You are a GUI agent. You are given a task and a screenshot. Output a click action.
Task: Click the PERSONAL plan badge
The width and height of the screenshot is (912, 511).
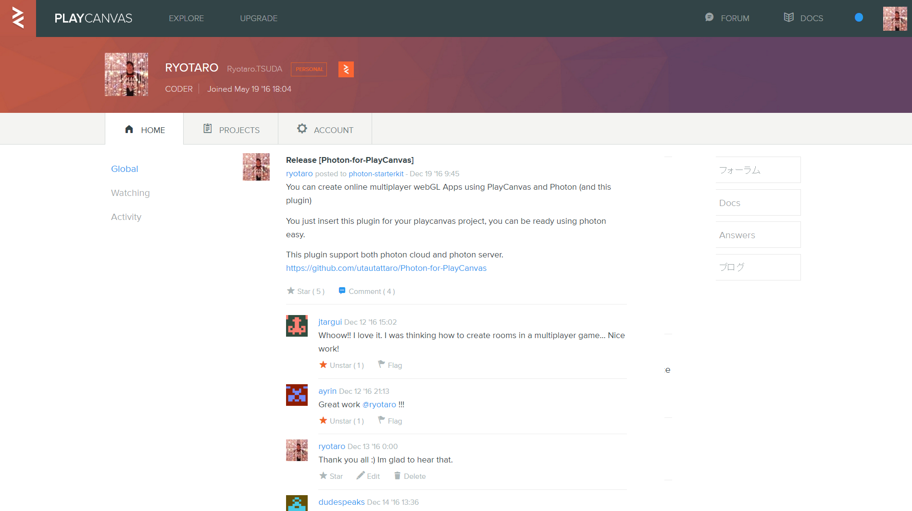[309, 69]
